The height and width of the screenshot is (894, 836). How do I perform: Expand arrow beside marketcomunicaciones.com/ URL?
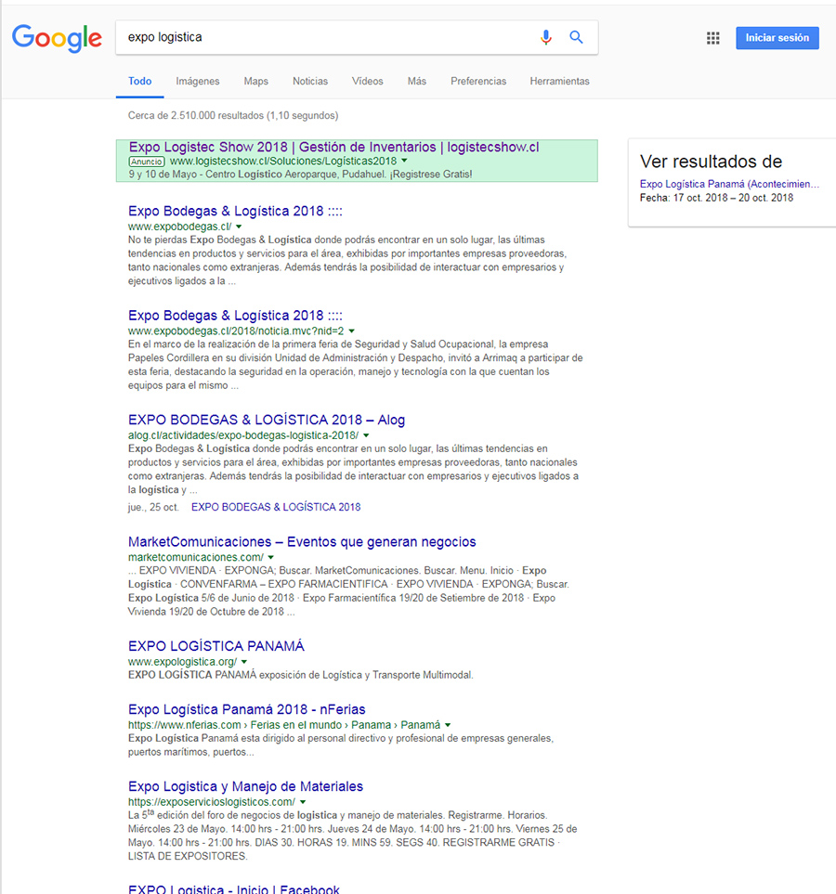271,557
